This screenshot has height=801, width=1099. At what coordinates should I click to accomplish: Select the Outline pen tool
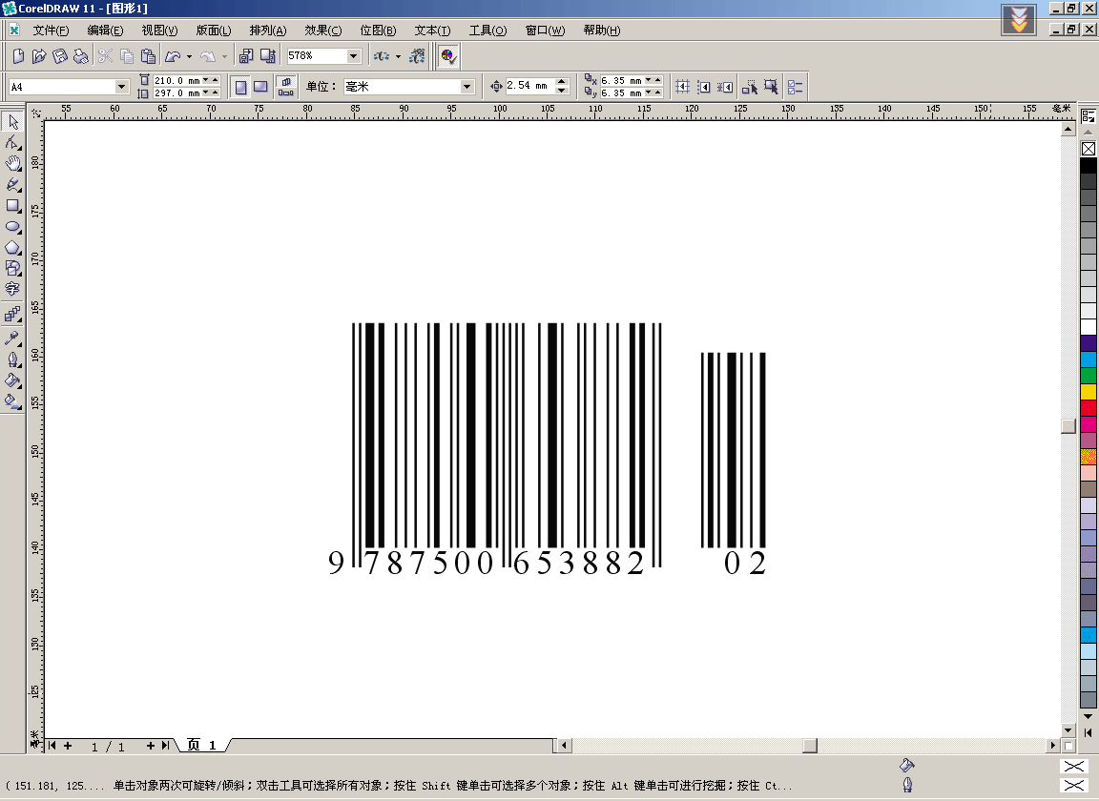[x=12, y=359]
